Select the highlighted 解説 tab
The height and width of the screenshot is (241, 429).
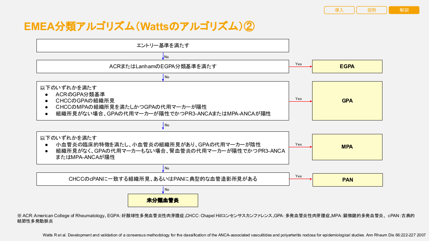point(404,10)
